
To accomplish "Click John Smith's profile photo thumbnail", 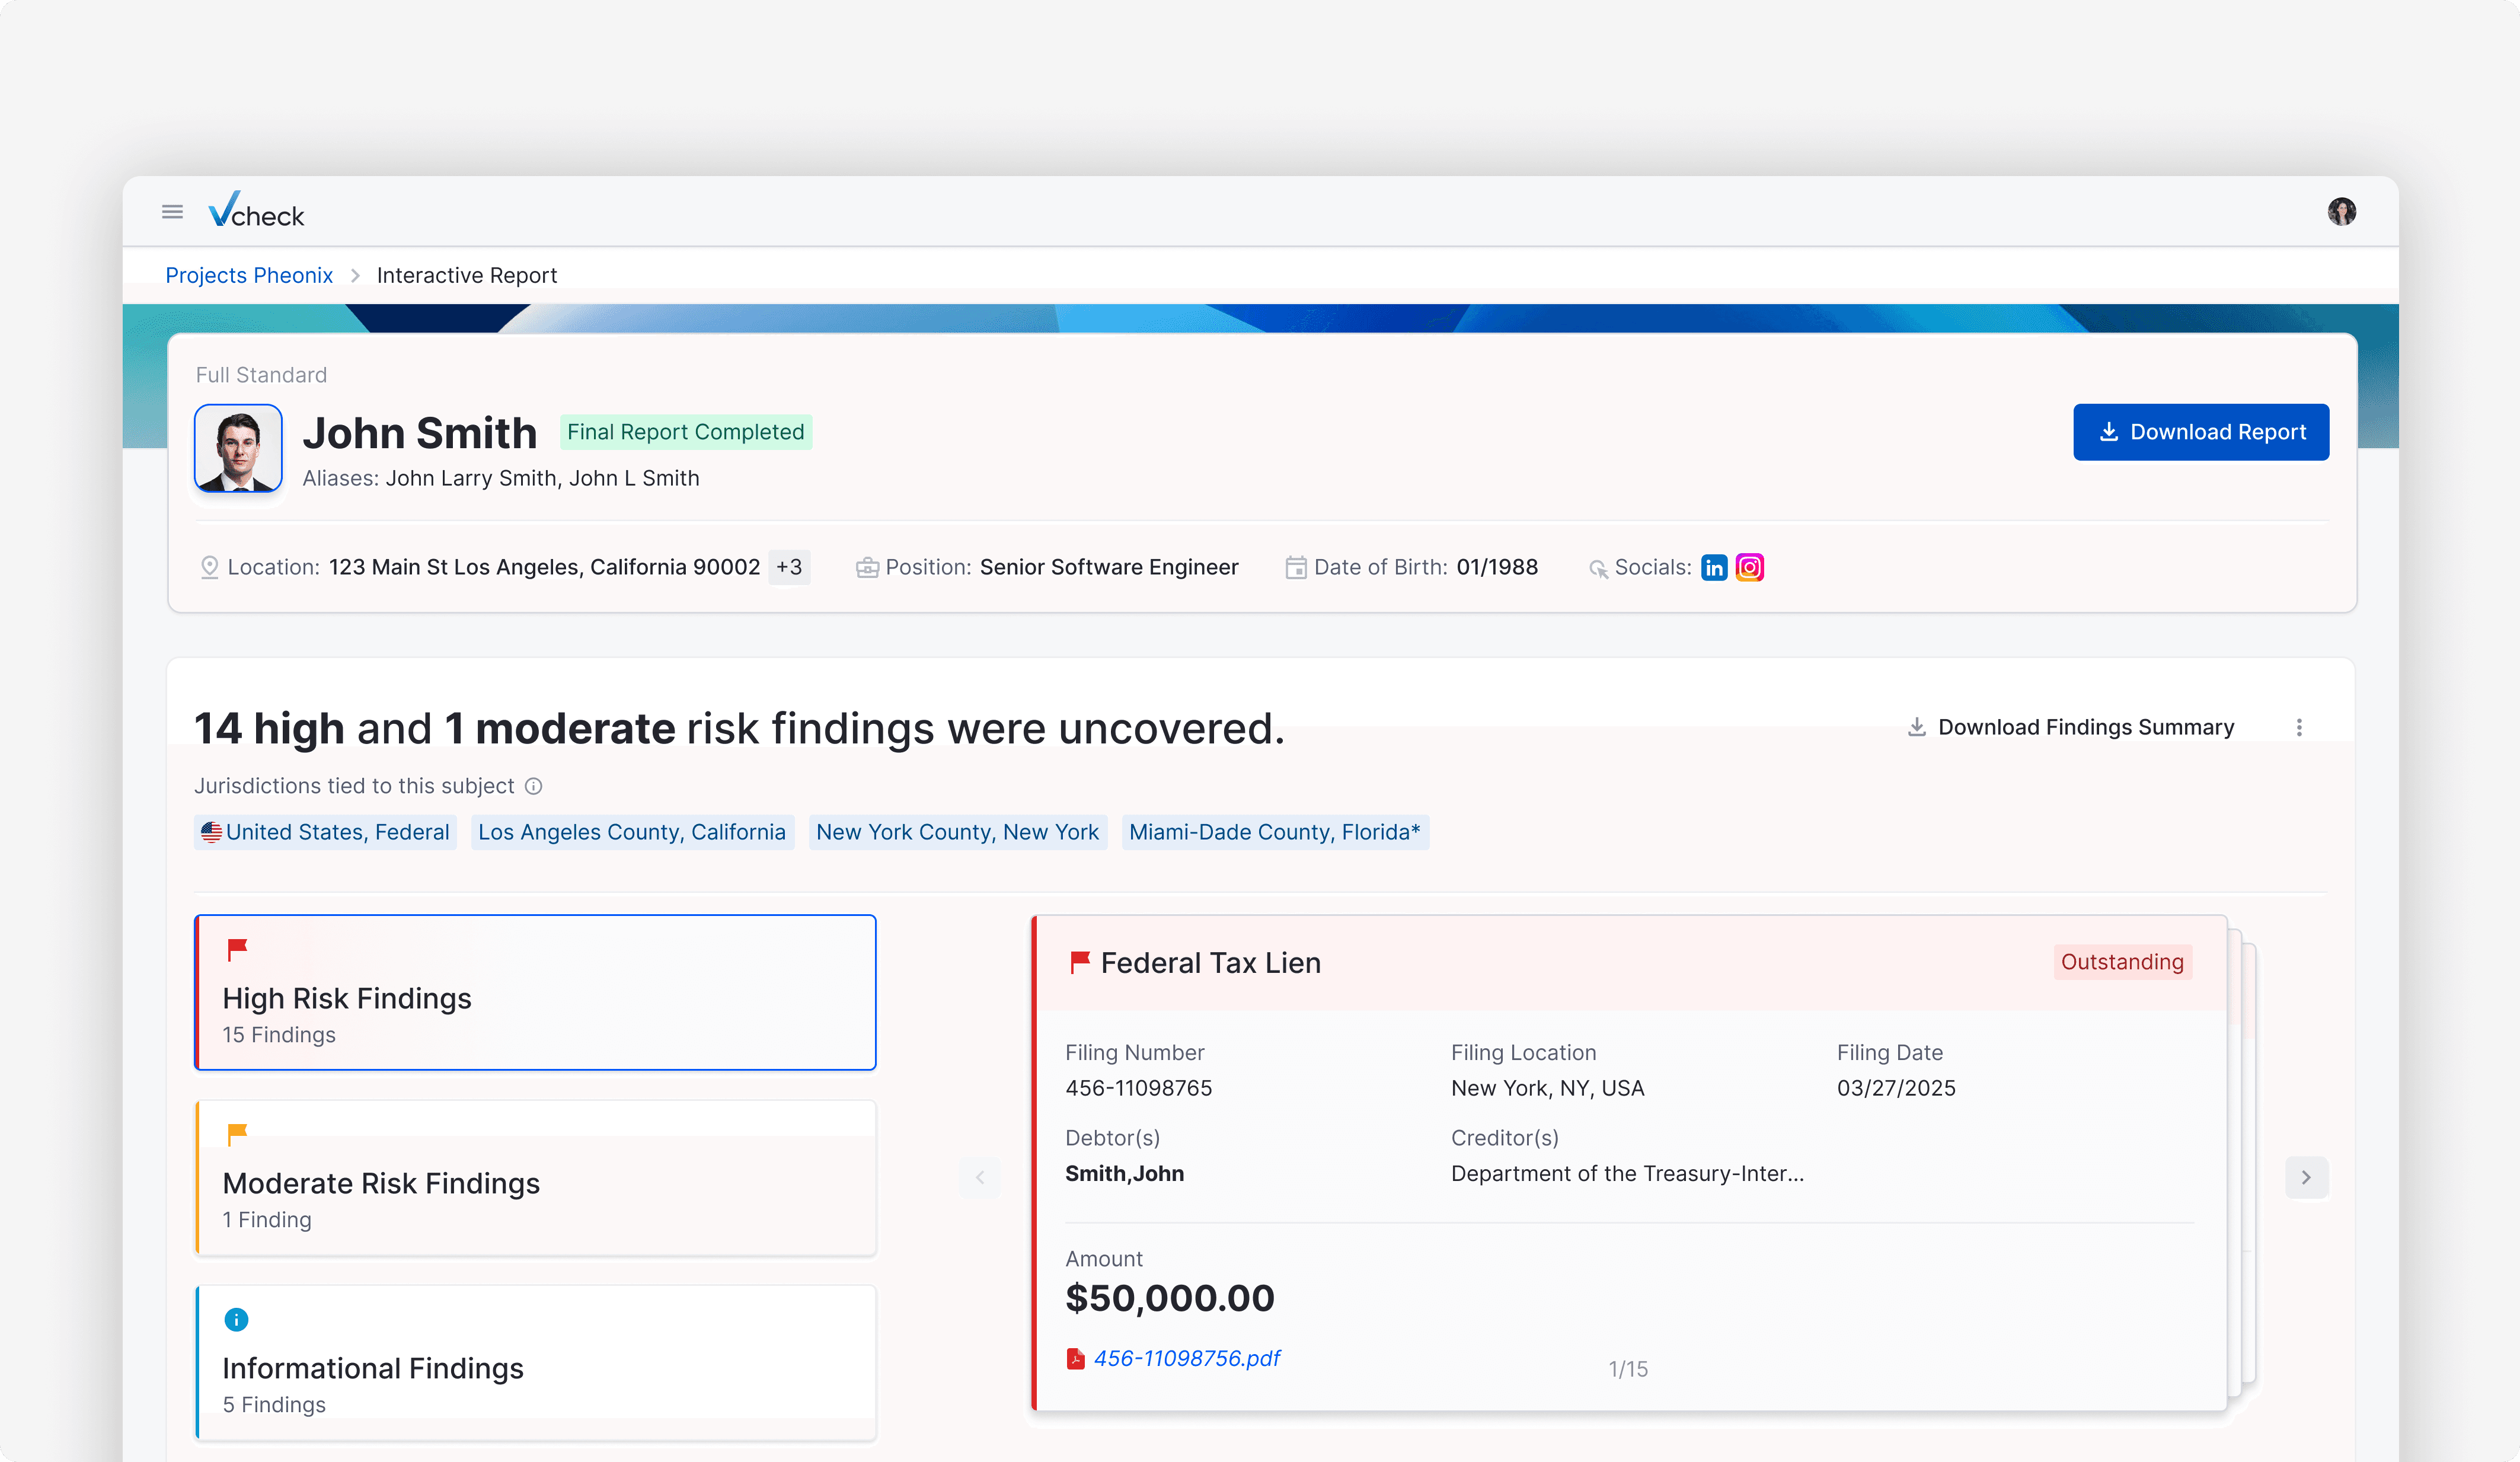I will (x=238, y=448).
